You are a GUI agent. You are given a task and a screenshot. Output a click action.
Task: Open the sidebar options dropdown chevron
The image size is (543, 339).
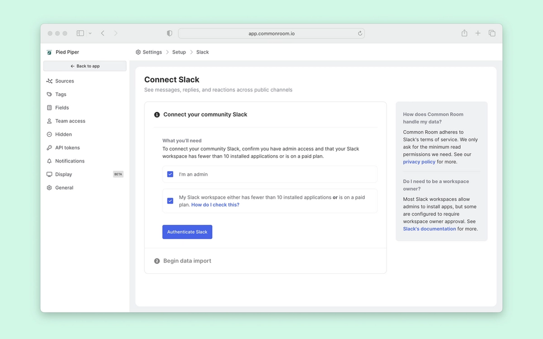[x=90, y=33]
